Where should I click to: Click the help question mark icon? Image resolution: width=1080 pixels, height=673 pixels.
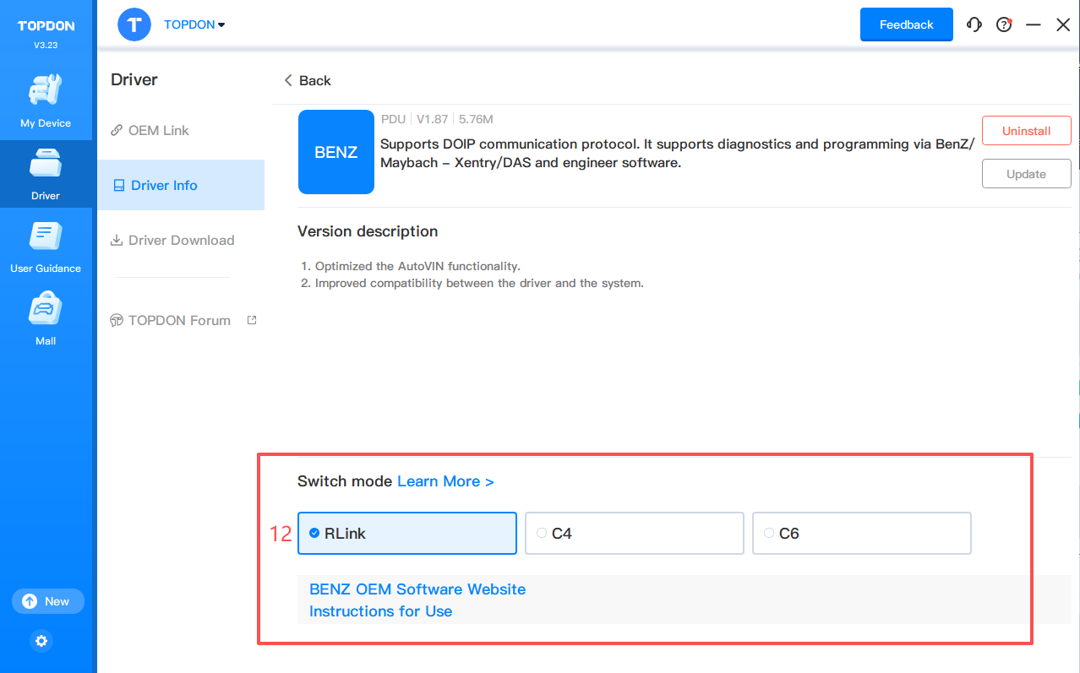click(x=1004, y=24)
